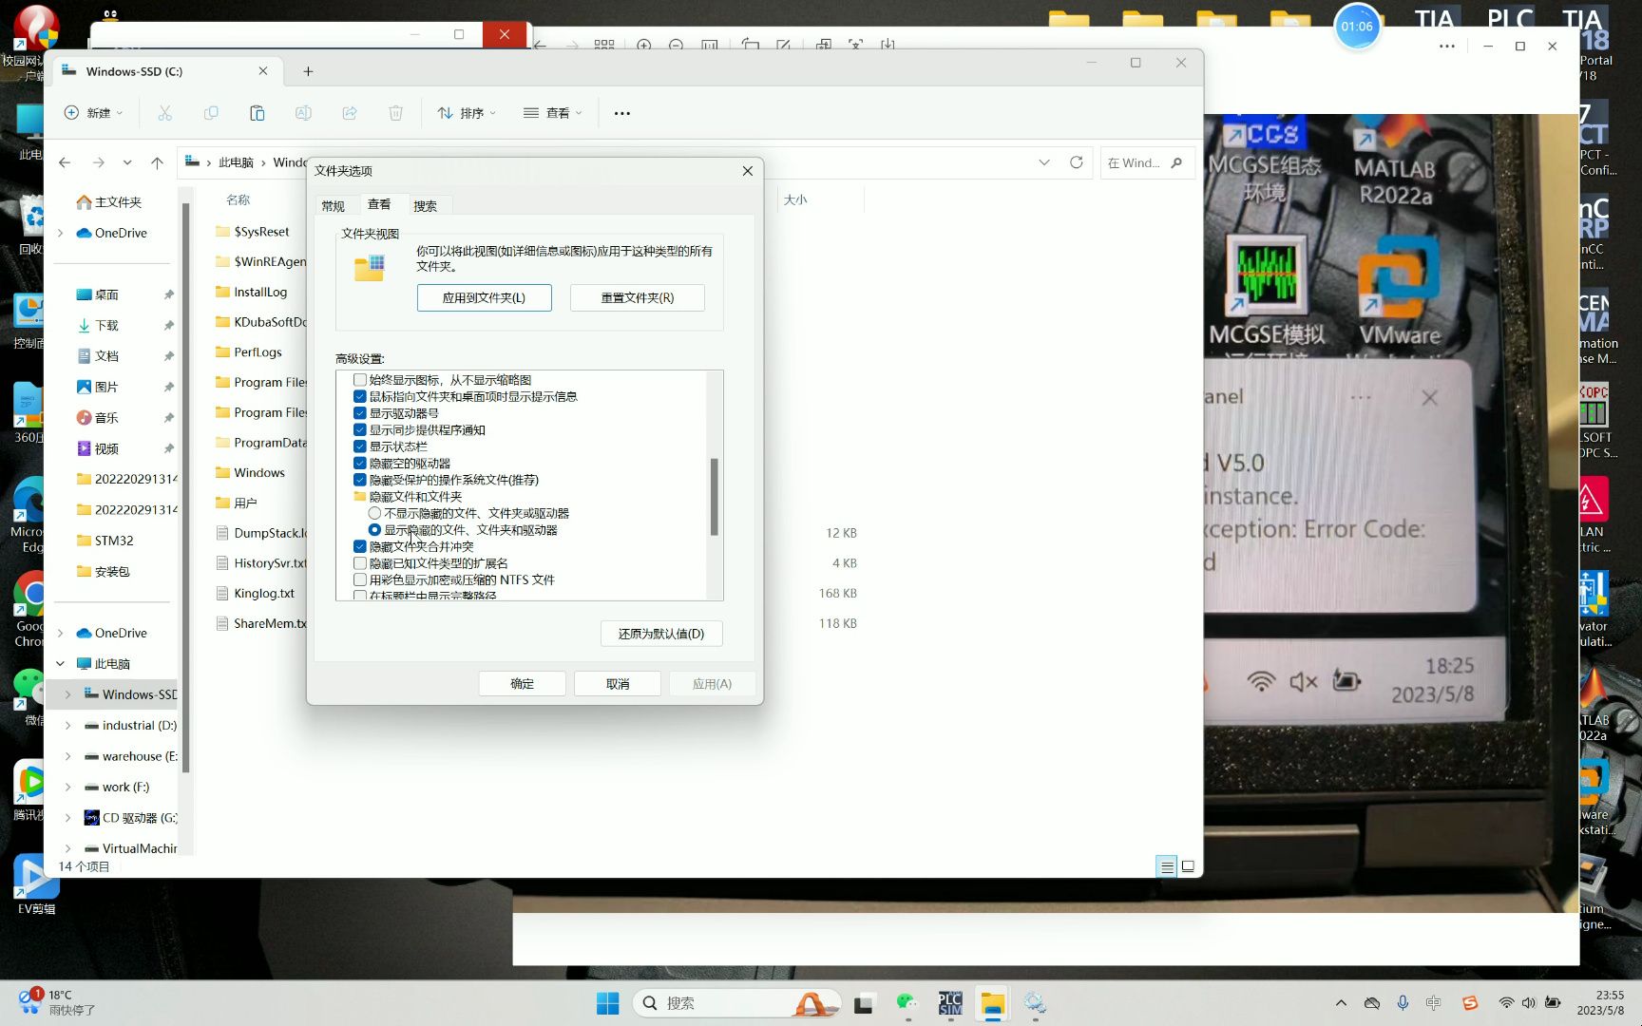The height and width of the screenshot is (1026, 1642).
Task: Toggle 显示状态栏 checkbox
Action: coord(360,446)
